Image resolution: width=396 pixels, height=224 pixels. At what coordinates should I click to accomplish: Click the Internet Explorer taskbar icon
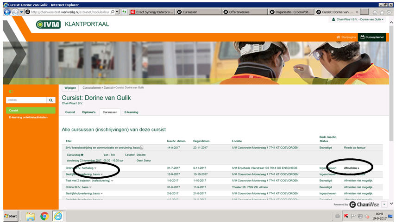point(58,216)
